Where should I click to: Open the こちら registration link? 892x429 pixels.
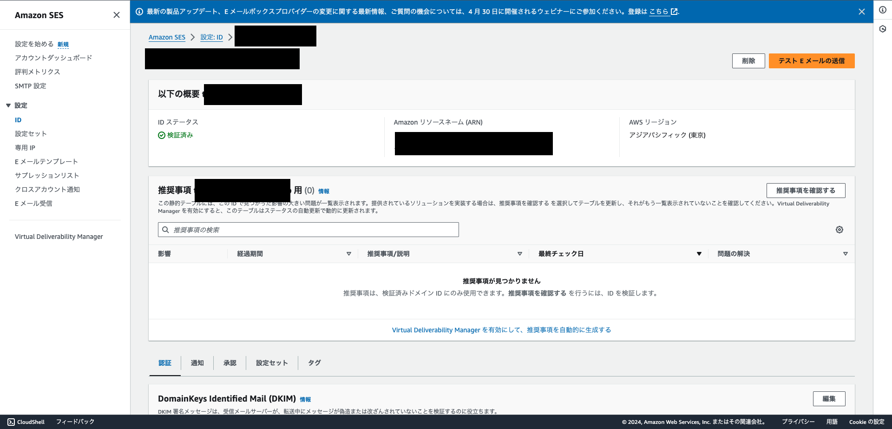pos(663,12)
